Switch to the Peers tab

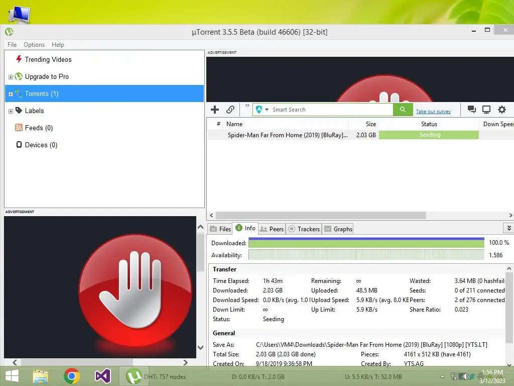pos(272,229)
